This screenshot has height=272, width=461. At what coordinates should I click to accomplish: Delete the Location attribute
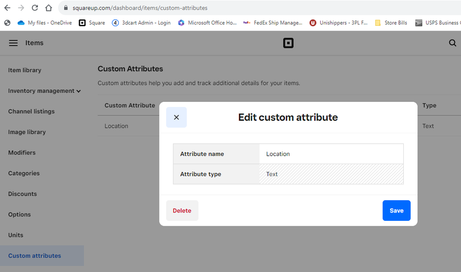point(182,210)
